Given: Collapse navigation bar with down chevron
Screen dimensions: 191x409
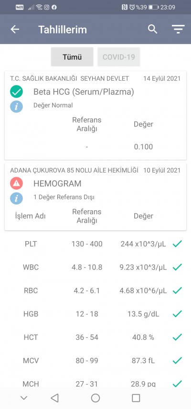Looking at the screenshot, I should pos(24,398).
